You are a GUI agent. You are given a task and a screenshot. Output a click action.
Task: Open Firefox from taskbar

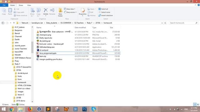coord(30,109)
